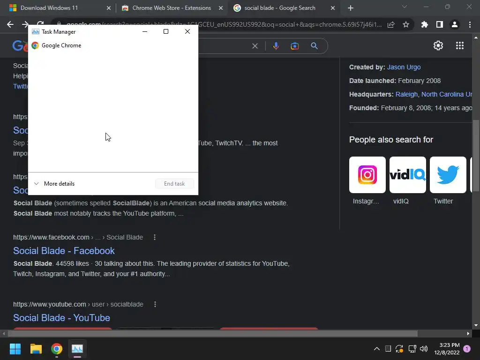Open network icon in system tray
Screen dimensions: 480x360
tap(412, 349)
